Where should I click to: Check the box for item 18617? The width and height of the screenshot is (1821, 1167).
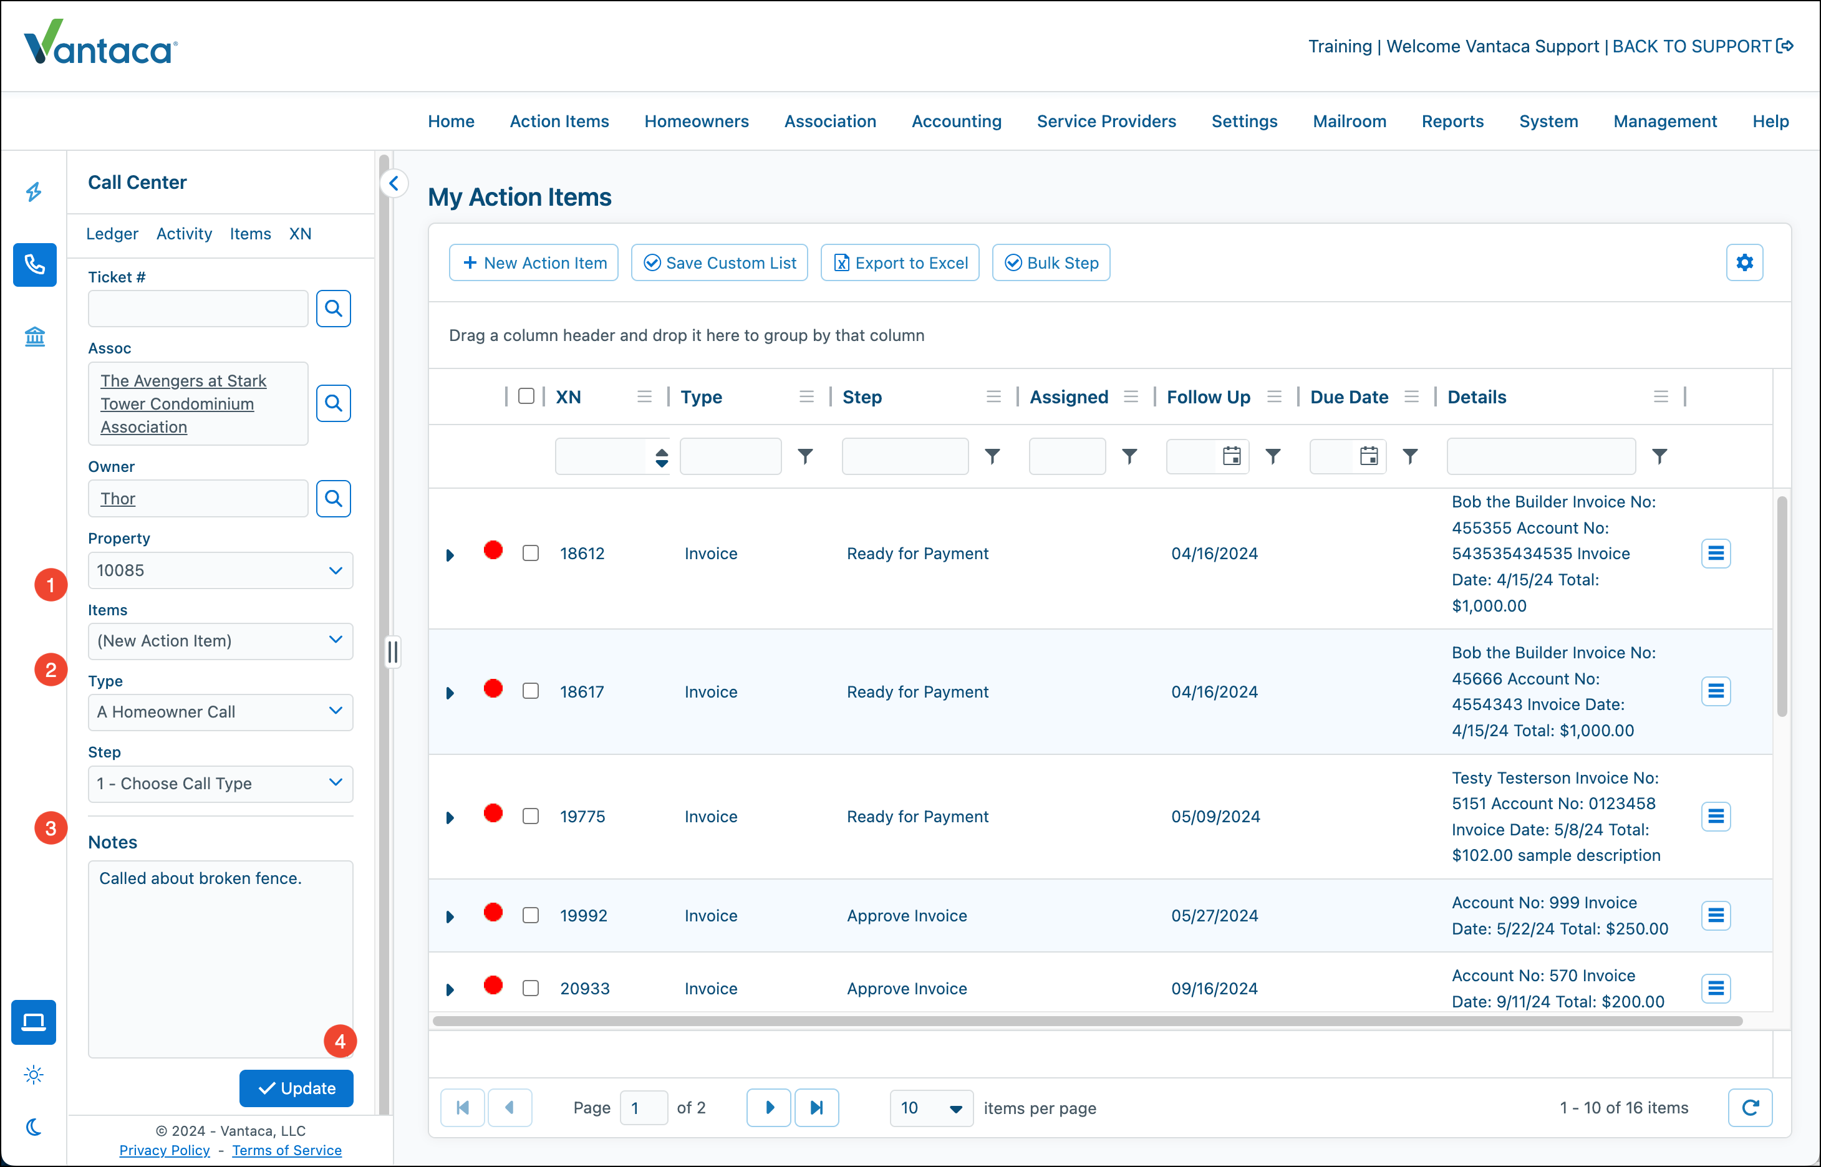pyautogui.click(x=531, y=692)
